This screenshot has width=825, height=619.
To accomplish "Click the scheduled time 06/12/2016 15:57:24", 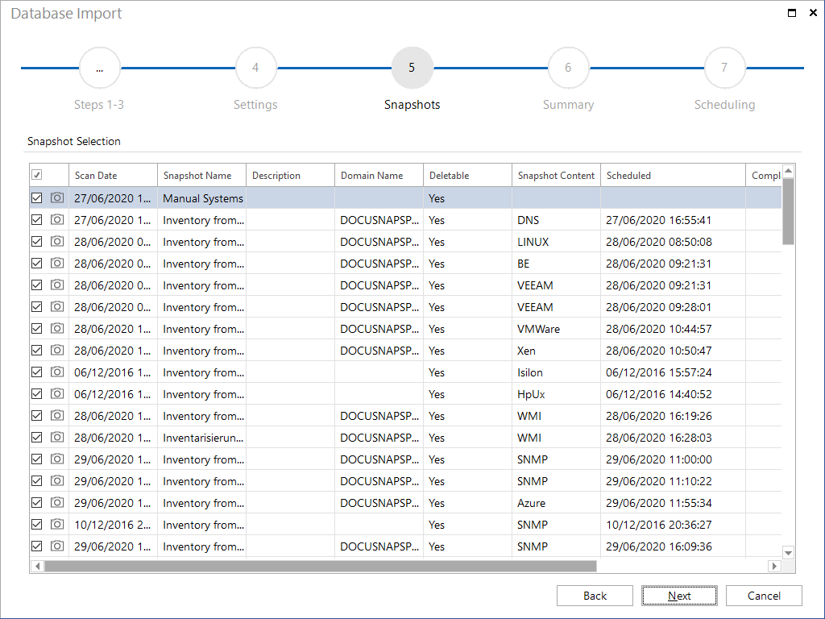I will (658, 372).
